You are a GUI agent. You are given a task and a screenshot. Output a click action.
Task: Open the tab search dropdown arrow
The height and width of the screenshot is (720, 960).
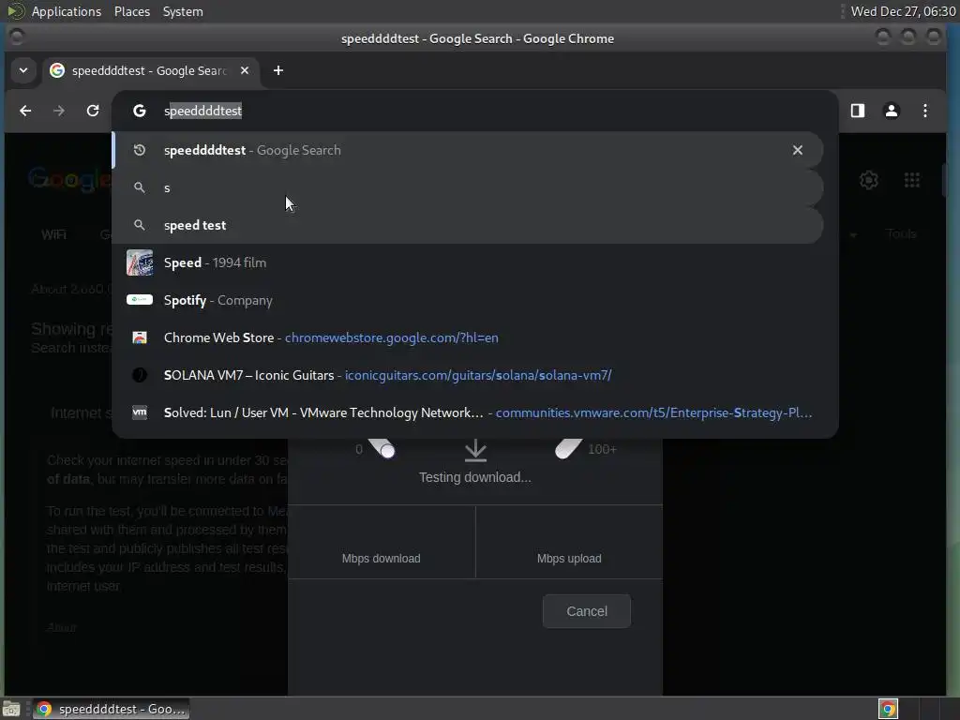pyautogui.click(x=23, y=70)
